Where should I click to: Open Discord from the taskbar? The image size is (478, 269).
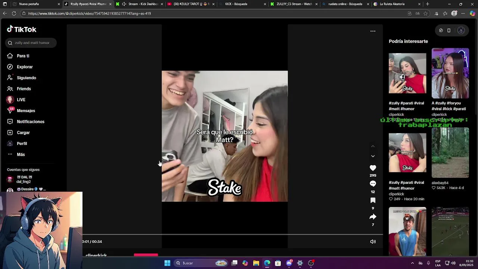(289, 263)
